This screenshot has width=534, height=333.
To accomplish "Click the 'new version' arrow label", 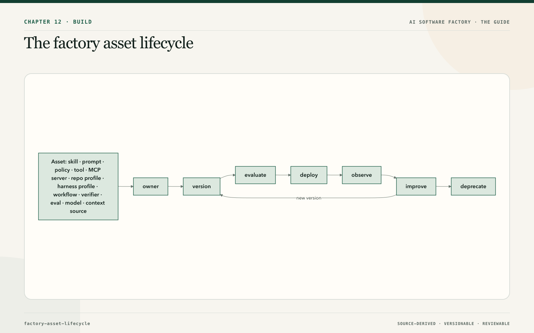I will 309,198.
